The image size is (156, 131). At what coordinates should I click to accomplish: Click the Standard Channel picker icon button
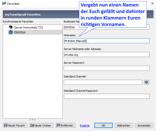pyautogui.click(x=147, y=82)
